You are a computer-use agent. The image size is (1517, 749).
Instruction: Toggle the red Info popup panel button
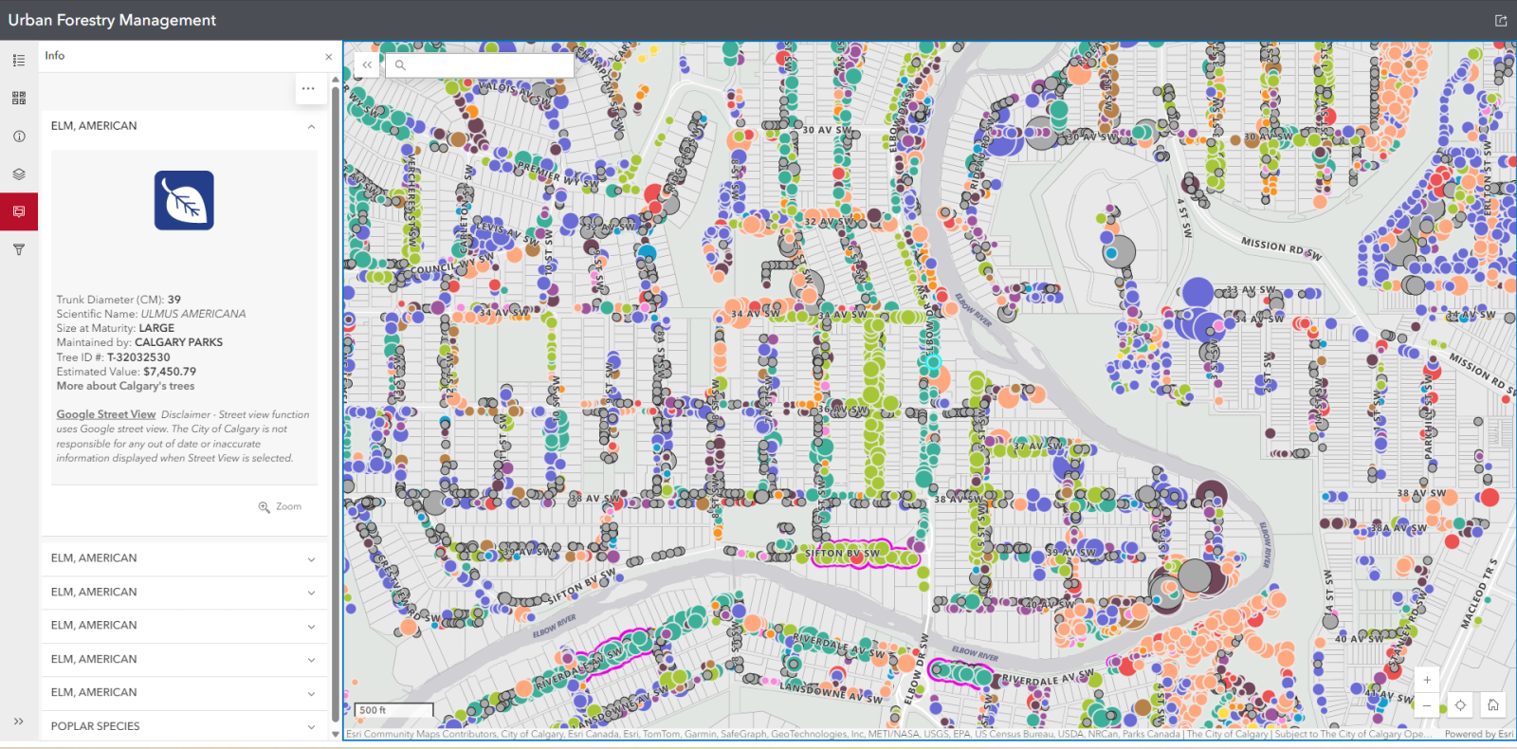pyautogui.click(x=19, y=211)
